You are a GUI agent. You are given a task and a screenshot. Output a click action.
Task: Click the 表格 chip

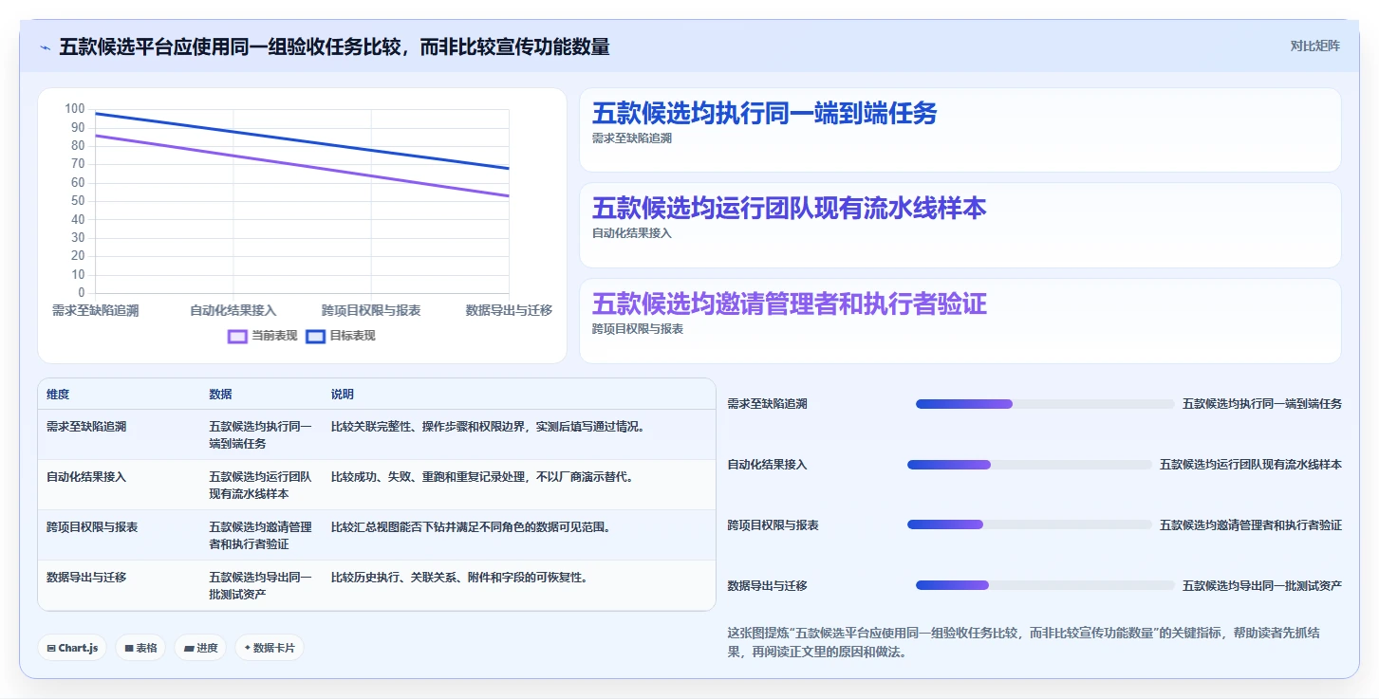140,648
